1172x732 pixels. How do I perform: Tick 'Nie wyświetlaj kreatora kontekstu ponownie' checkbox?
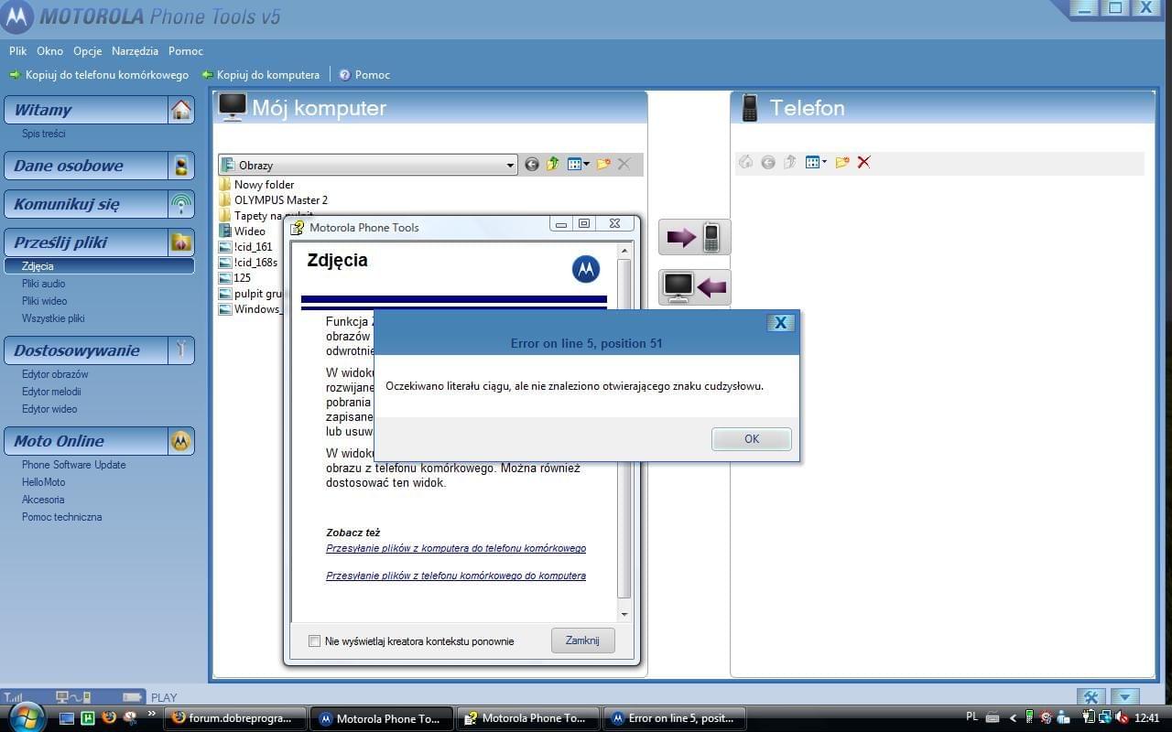point(315,641)
